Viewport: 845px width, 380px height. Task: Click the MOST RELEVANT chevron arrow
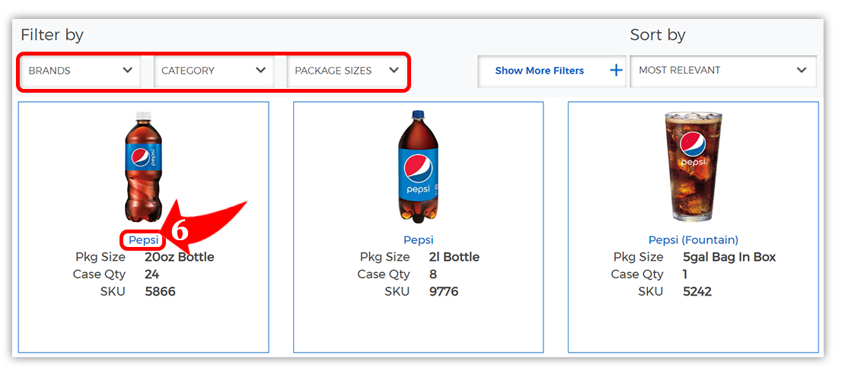[x=801, y=70]
